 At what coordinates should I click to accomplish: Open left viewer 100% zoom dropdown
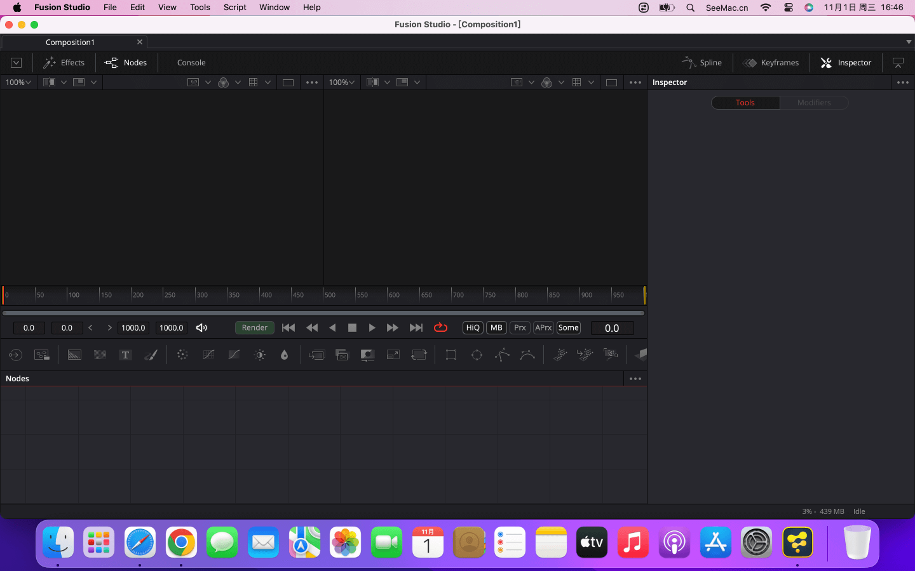pyautogui.click(x=18, y=82)
